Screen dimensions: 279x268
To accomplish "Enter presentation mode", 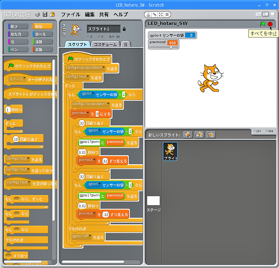I will click(273, 14).
